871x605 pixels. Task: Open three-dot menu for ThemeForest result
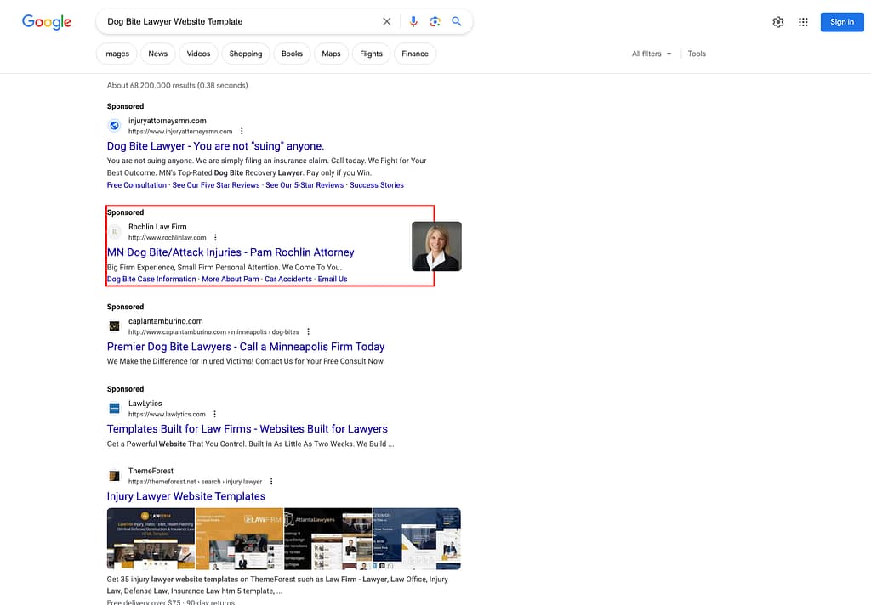(271, 482)
